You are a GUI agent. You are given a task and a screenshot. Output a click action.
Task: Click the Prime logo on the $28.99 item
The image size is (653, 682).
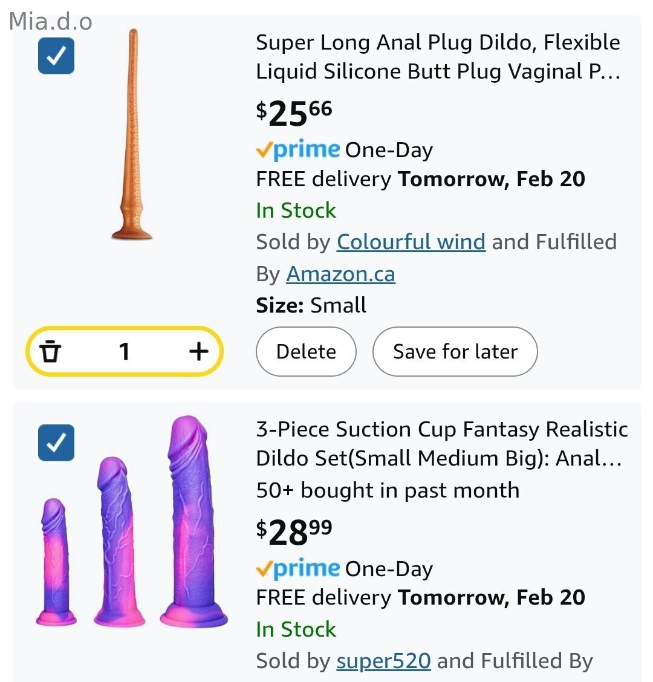click(x=298, y=568)
